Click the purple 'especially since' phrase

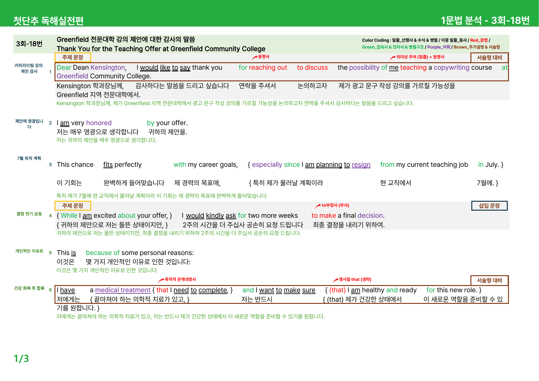276,165
